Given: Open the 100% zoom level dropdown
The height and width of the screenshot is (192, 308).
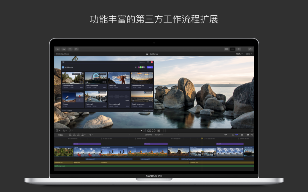Looking at the screenshot, I should 239,53.
